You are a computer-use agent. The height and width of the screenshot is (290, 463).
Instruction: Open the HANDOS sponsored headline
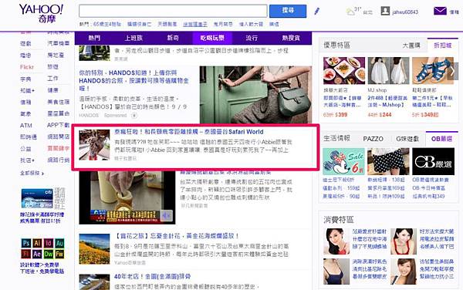coord(133,80)
